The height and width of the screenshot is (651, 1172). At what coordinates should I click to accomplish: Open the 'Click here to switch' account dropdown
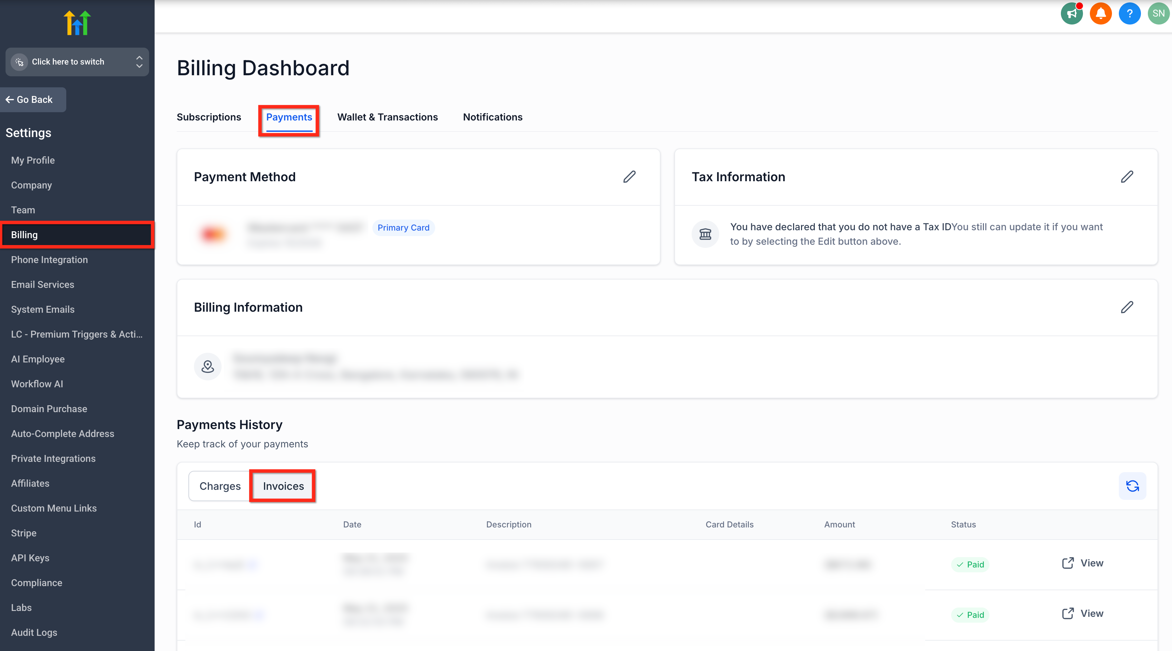pos(77,62)
